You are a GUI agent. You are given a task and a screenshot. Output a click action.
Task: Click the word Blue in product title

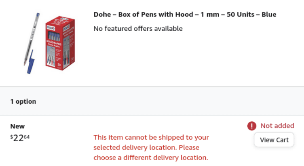[269, 14]
